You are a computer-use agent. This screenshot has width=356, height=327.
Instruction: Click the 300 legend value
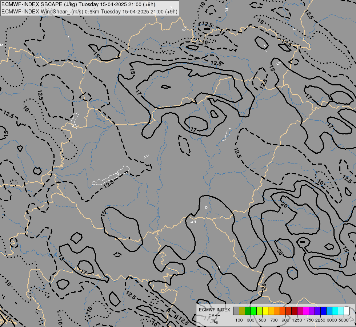pos(251,320)
